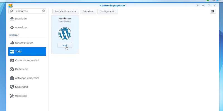The height and width of the screenshot is (111, 223).
Task: Click the thumbs-up Recomendado icon
Action: (x=12, y=43)
